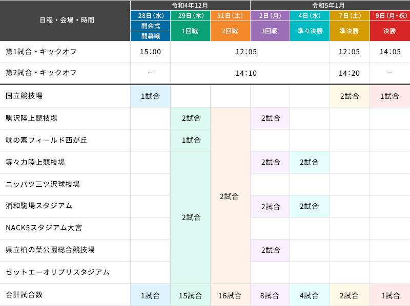Click the red 決勝 round label
410x306 pixels.
click(389, 31)
